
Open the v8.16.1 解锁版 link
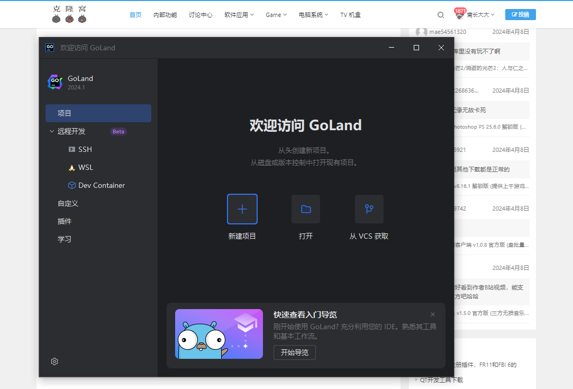[492, 186]
